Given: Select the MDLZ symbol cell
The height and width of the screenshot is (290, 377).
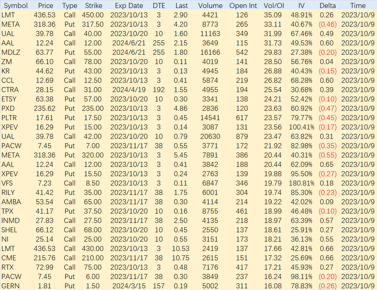Looking at the screenshot, I should point(11,52).
